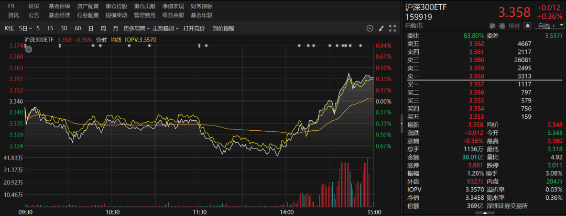Click the 卖五 price 3.362
This screenshot has height=216, width=566.
coord(476,44)
